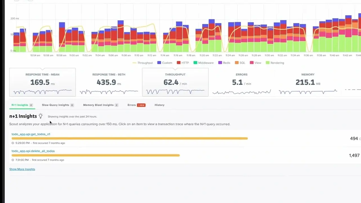The height and width of the screenshot is (203, 361).
Task: Select the Throughput metric card
Action: (x=175, y=82)
